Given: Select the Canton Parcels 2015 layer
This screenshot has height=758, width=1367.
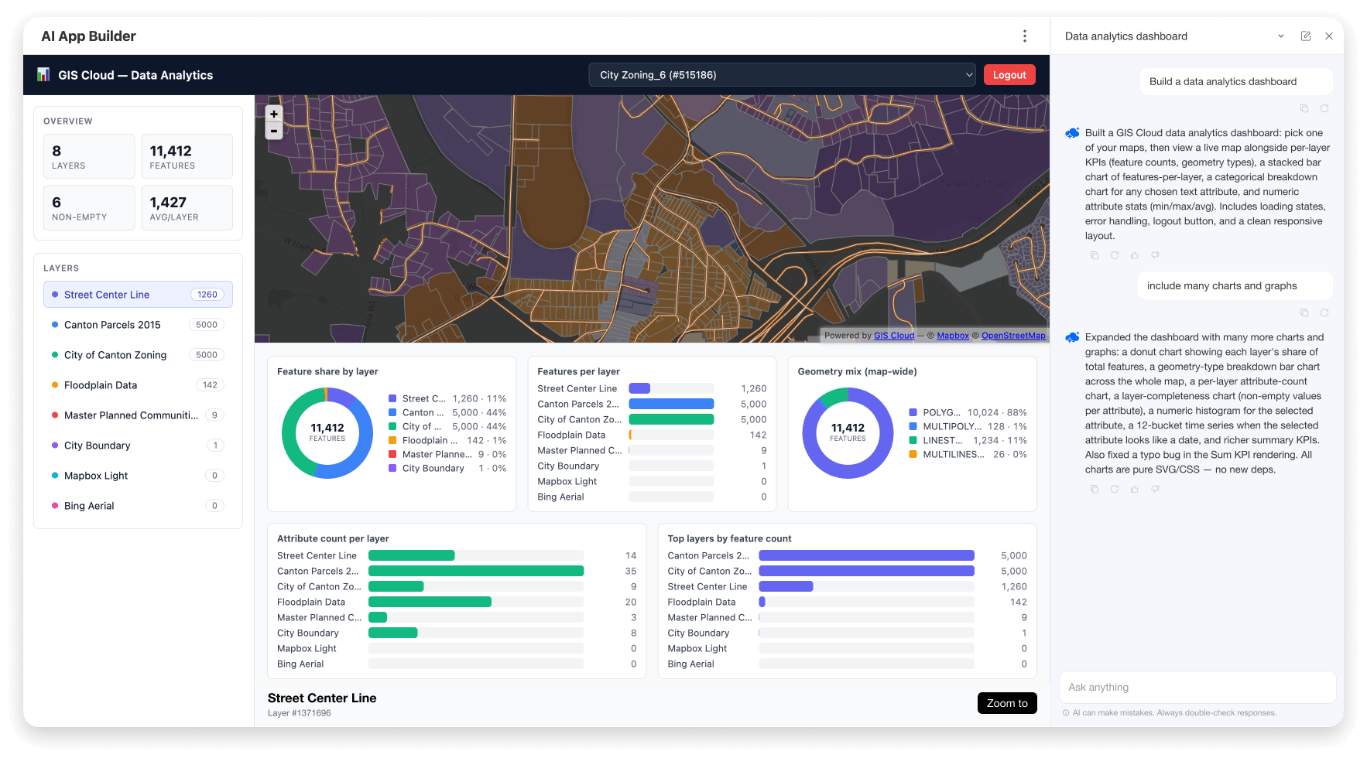Looking at the screenshot, I should [138, 325].
